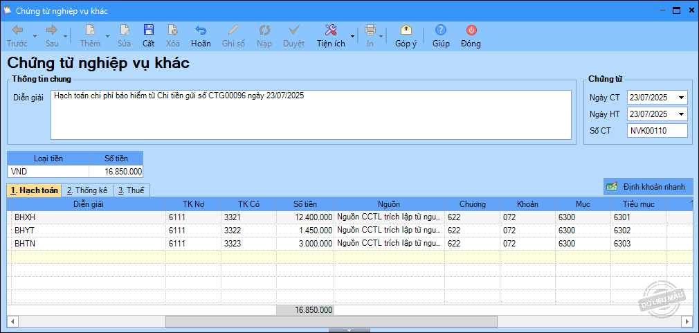Click the Khoản 072 cell in BHYT row
Screen dimensions: 699x333
pyautogui.click(x=528, y=230)
